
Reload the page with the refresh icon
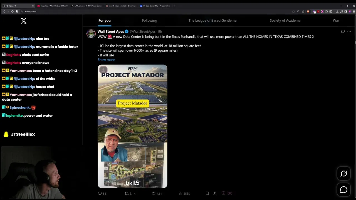(x=12, y=11)
